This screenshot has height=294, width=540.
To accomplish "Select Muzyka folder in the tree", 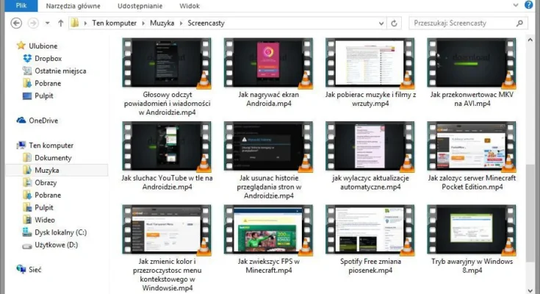I will pos(47,171).
